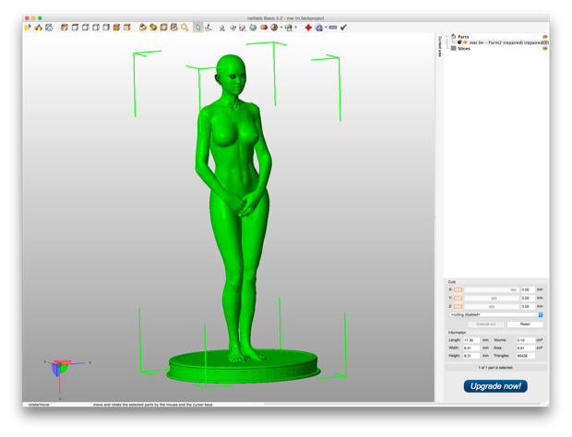Toggle the Z cut orange button
The width and height of the screenshot is (572, 437).
(x=459, y=306)
